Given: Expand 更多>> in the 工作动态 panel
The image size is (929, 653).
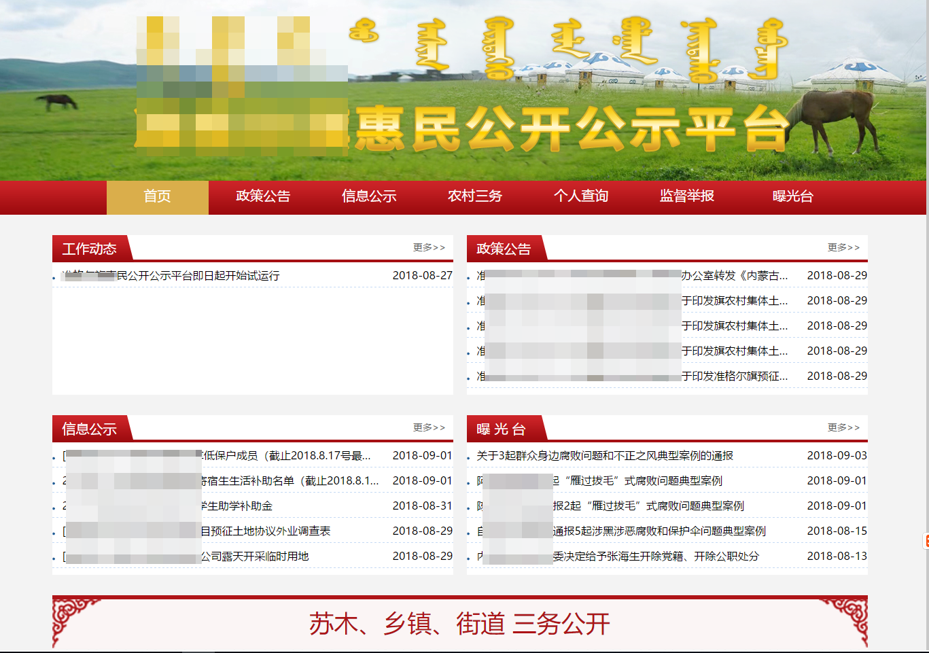Looking at the screenshot, I should pos(429,247).
